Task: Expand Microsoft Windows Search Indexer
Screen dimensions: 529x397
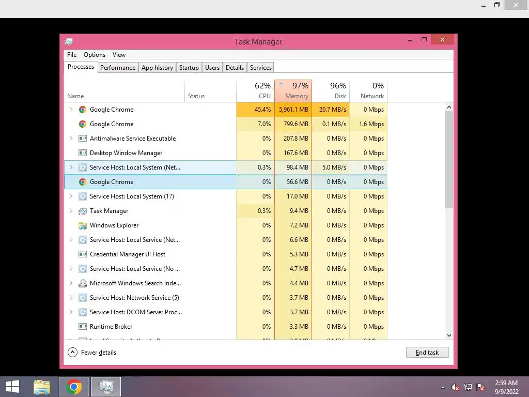Action: coord(71,283)
